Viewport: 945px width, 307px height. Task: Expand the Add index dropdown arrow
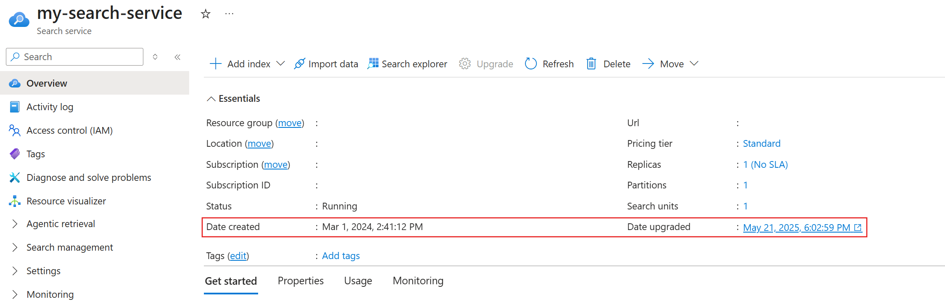[x=280, y=64]
